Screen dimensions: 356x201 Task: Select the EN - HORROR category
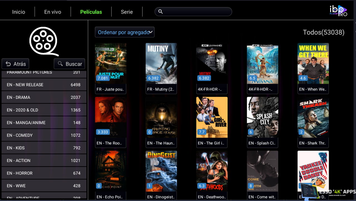(44, 173)
